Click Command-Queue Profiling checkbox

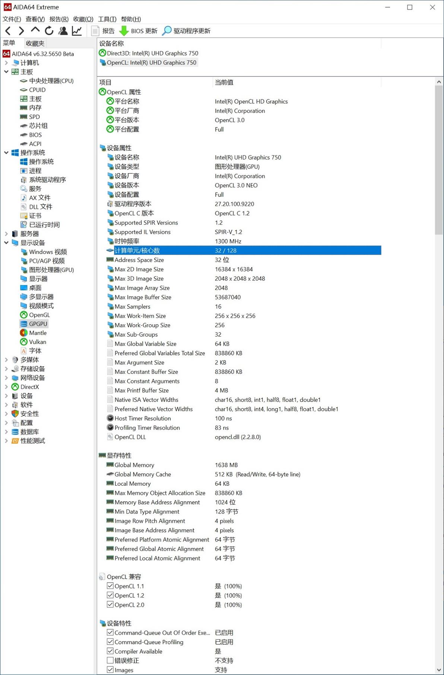click(x=110, y=642)
